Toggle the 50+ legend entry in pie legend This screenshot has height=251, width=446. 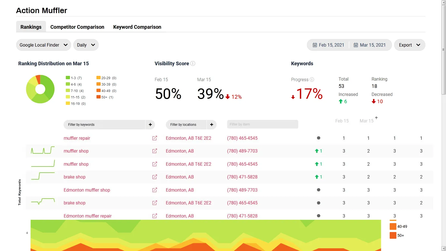pyautogui.click(x=105, y=97)
